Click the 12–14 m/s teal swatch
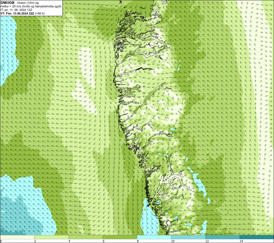Viewport: 274px width, 243px height. coord(222,237)
